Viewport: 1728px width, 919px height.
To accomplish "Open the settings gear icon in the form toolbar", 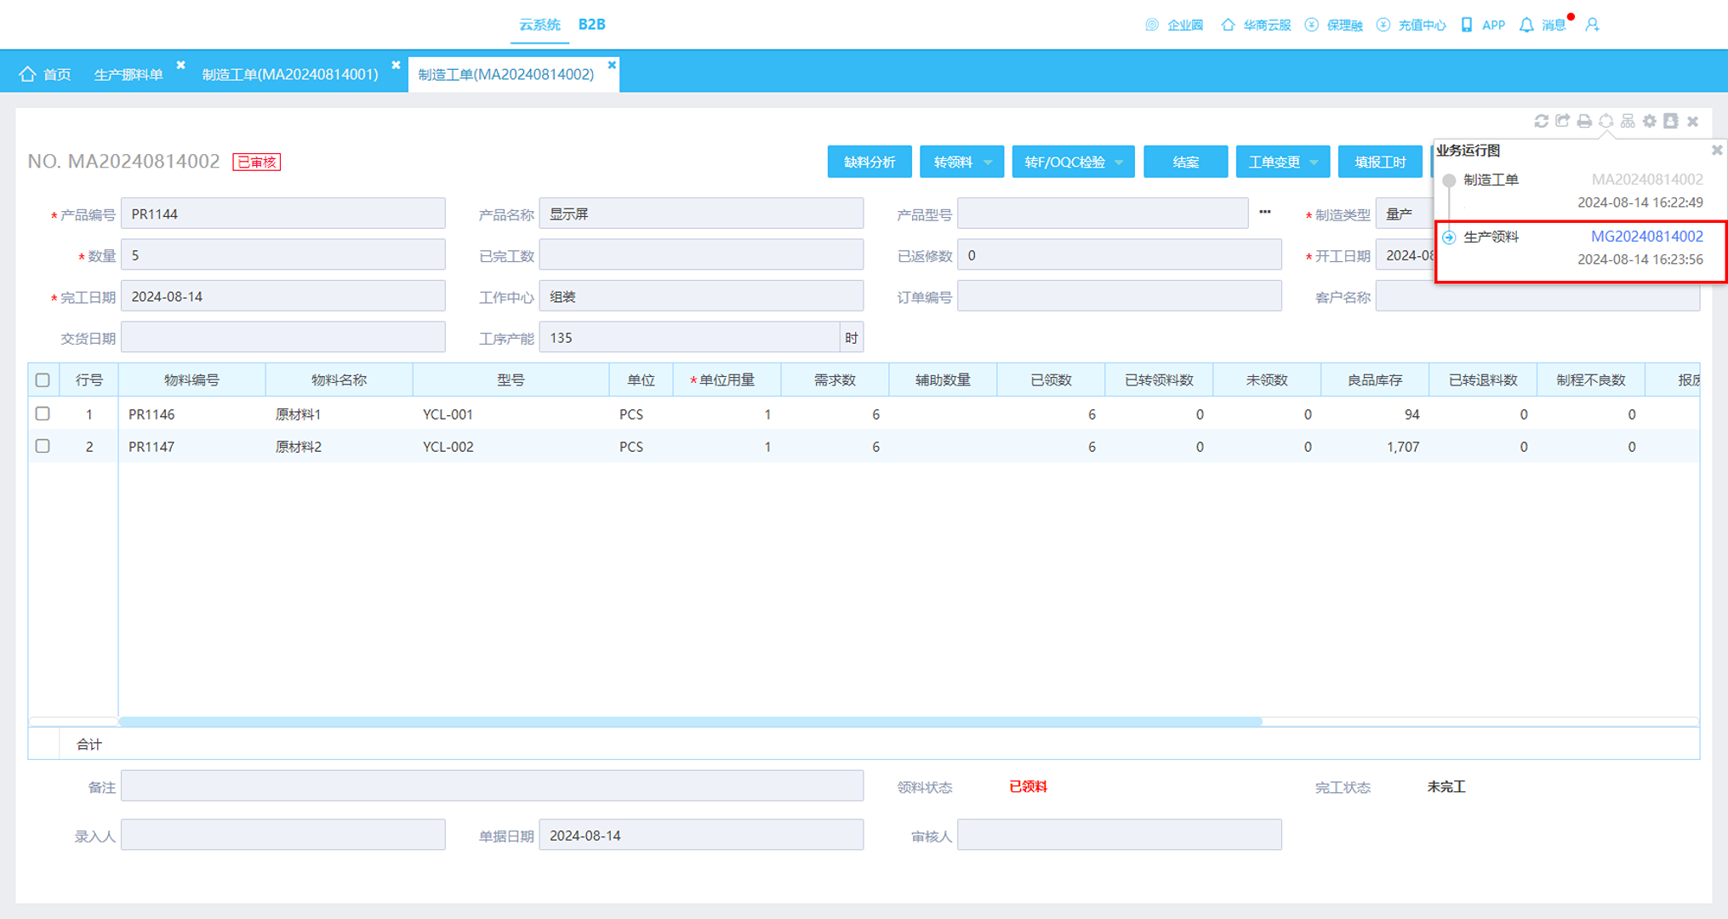I will (1650, 121).
